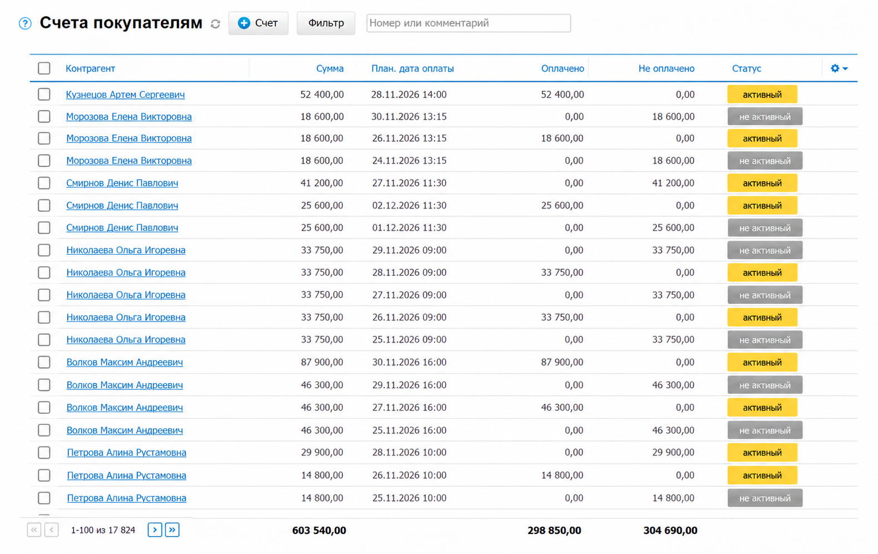Sort by the Статус column header
878x554 pixels.
pos(746,68)
